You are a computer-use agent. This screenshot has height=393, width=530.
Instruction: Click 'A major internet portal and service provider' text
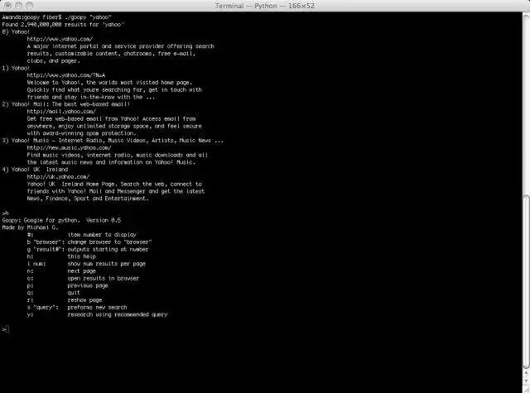pos(121,46)
